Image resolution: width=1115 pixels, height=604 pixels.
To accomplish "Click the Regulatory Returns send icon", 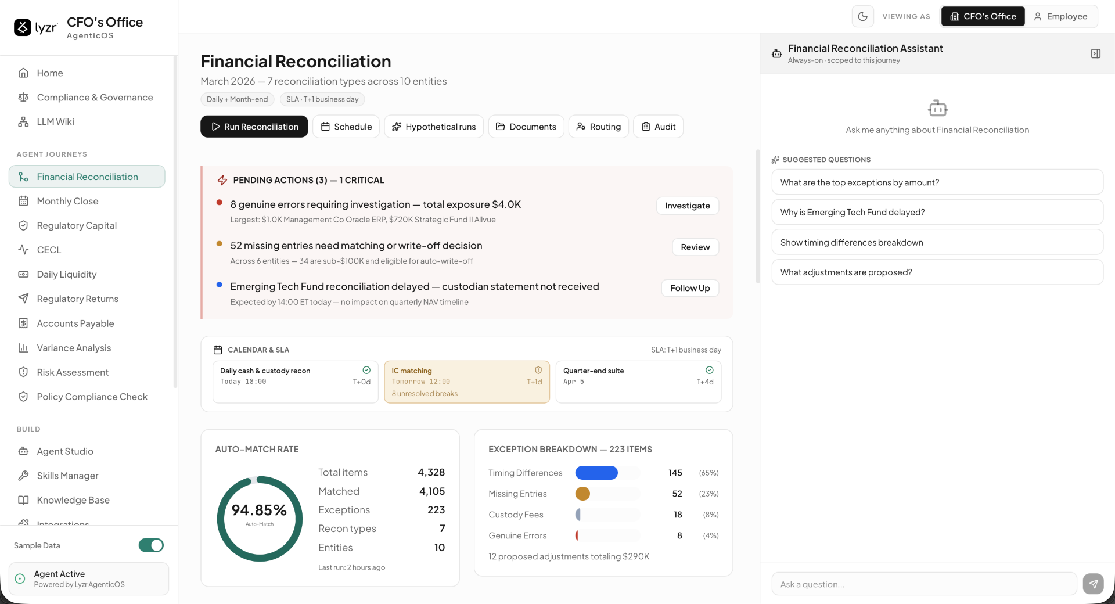I will pyautogui.click(x=23, y=299).
